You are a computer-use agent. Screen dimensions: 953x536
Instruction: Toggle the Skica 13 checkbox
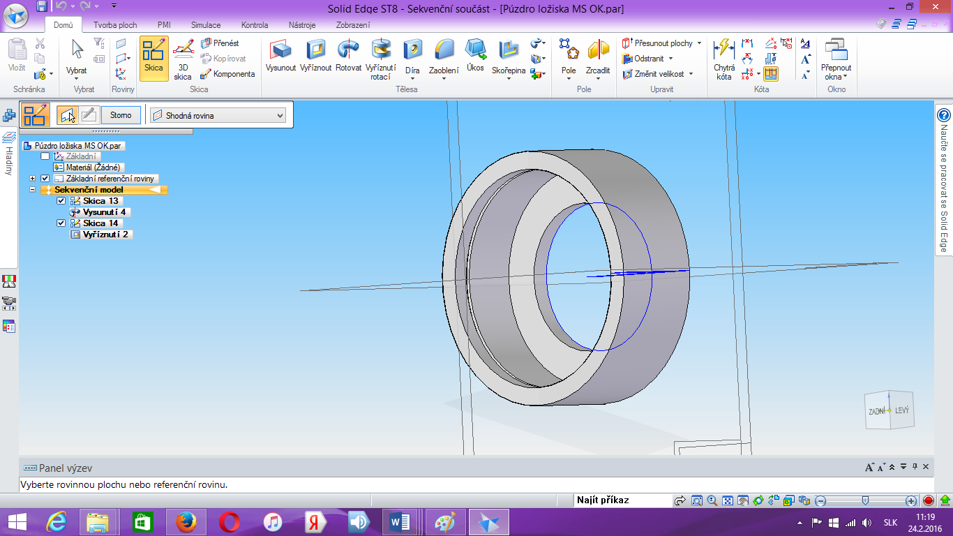tap(61, 201)
